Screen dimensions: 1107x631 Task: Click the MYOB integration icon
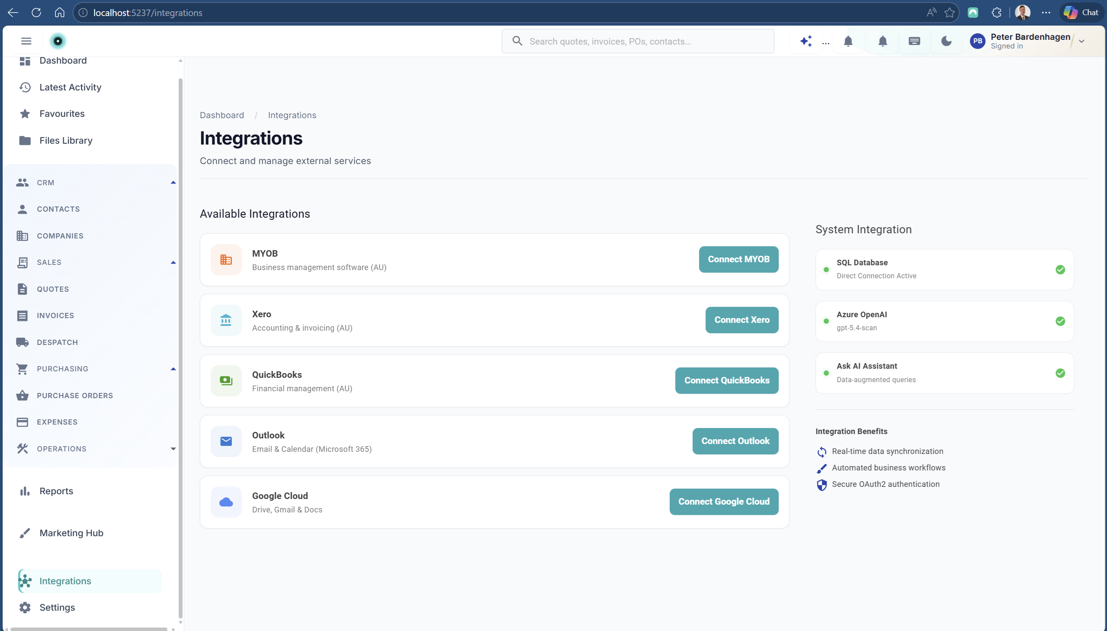point(226,260)
